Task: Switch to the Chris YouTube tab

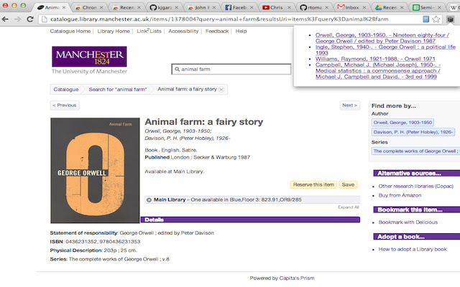Action: coord(276,8)
